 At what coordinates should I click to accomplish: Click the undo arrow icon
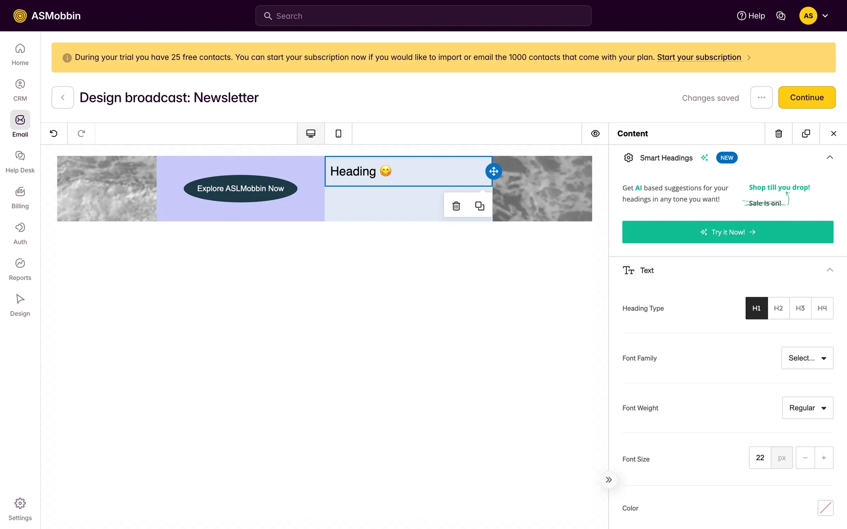coord(54,134)
